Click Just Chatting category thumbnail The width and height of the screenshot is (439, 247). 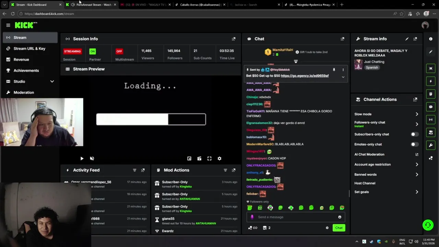[358, 64]
